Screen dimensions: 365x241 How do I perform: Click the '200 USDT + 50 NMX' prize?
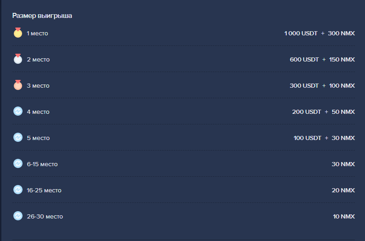click(323, 112)
